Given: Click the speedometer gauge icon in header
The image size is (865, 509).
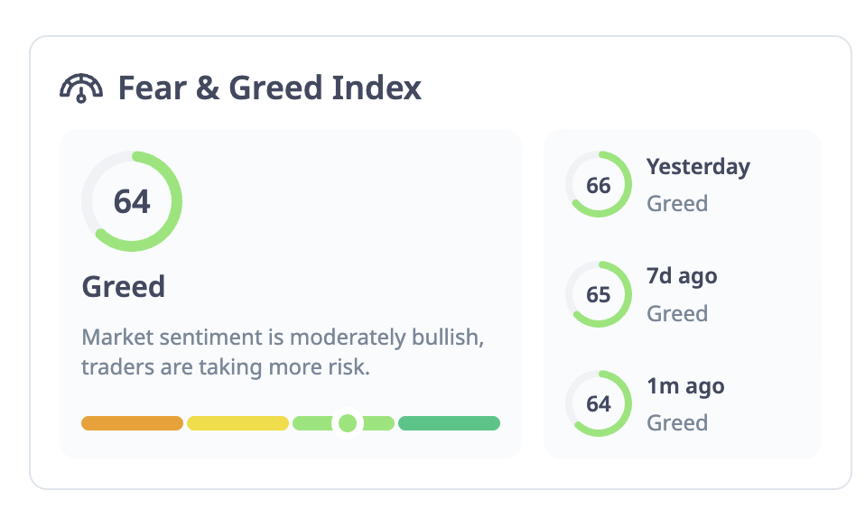Looking at the screenshot, I should coord(81,88).
